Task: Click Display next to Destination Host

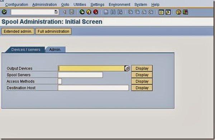Action: 142,88
